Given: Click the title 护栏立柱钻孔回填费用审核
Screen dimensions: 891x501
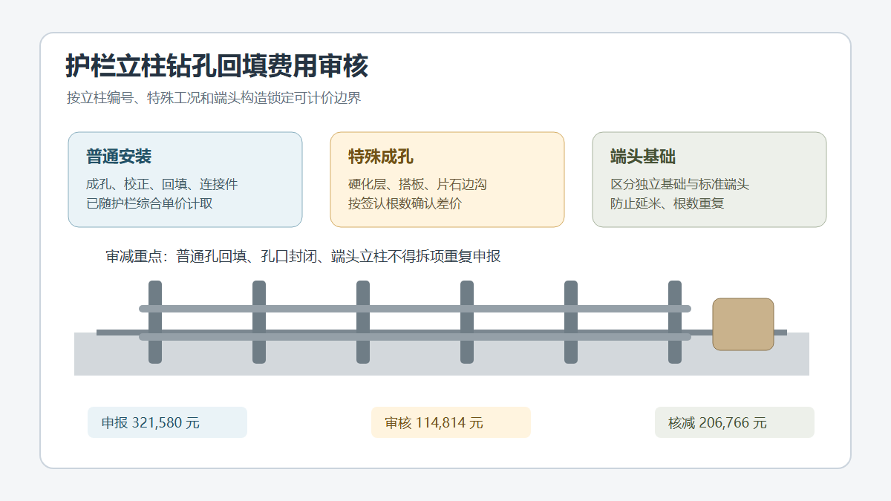Looking at the screenshot, I should [x=217, y=66].
